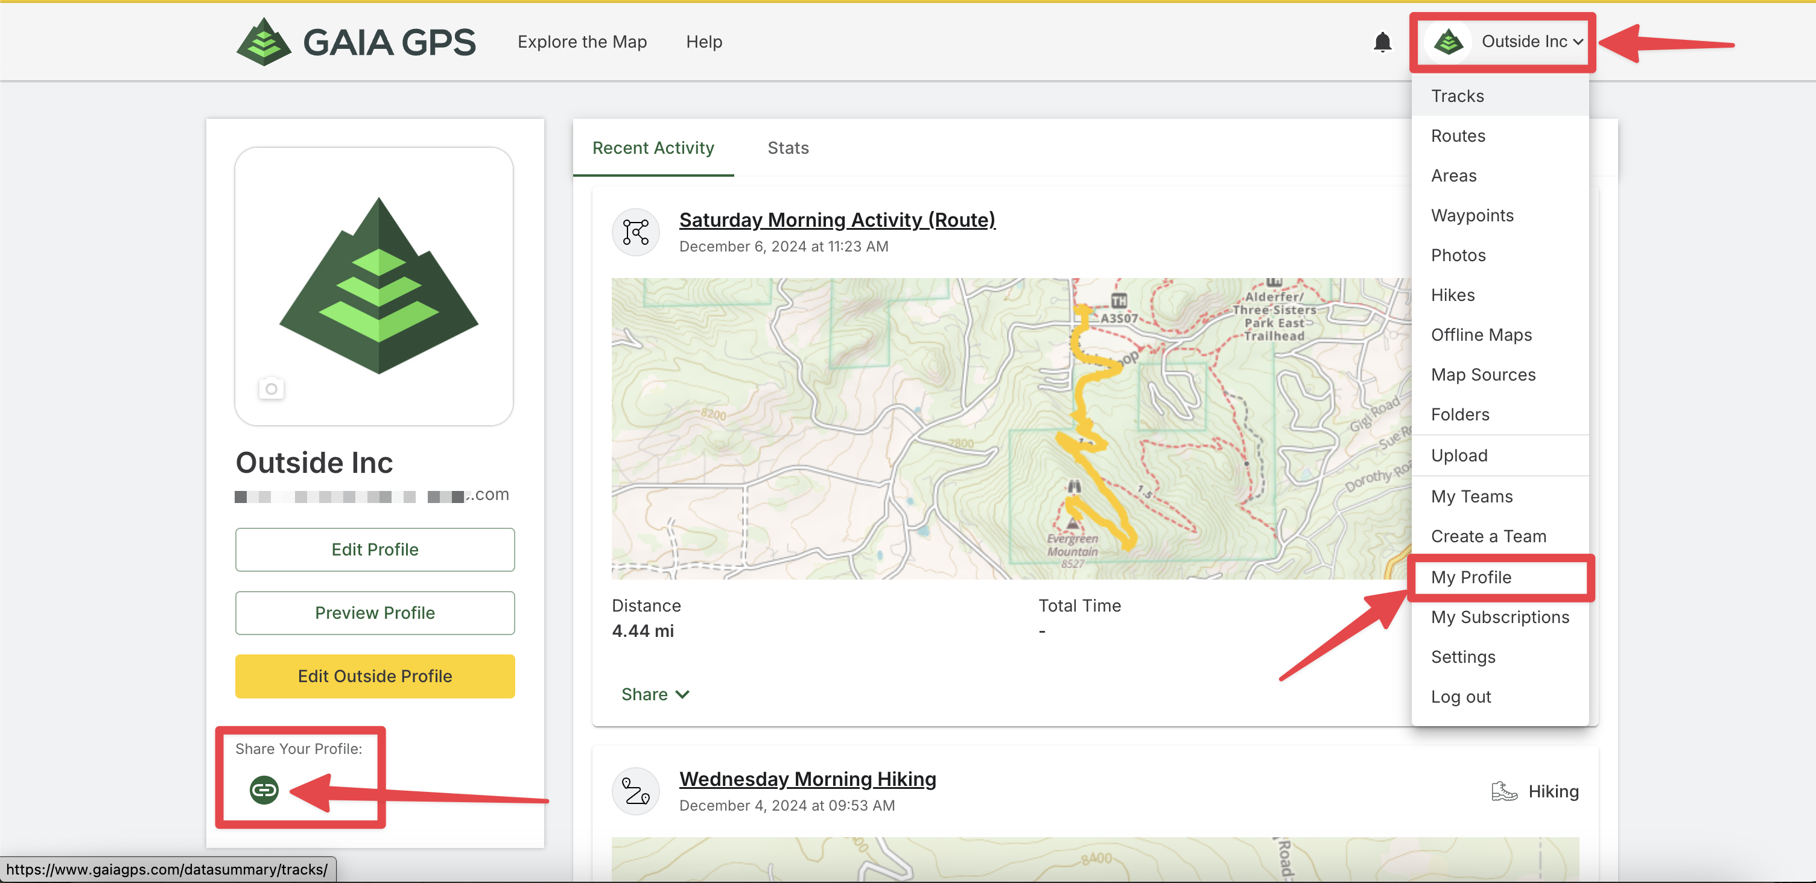The height and width of the screenshot is (883, 1816).
Task: Click the Gaia GPS logo
Action: pos(355,42)
